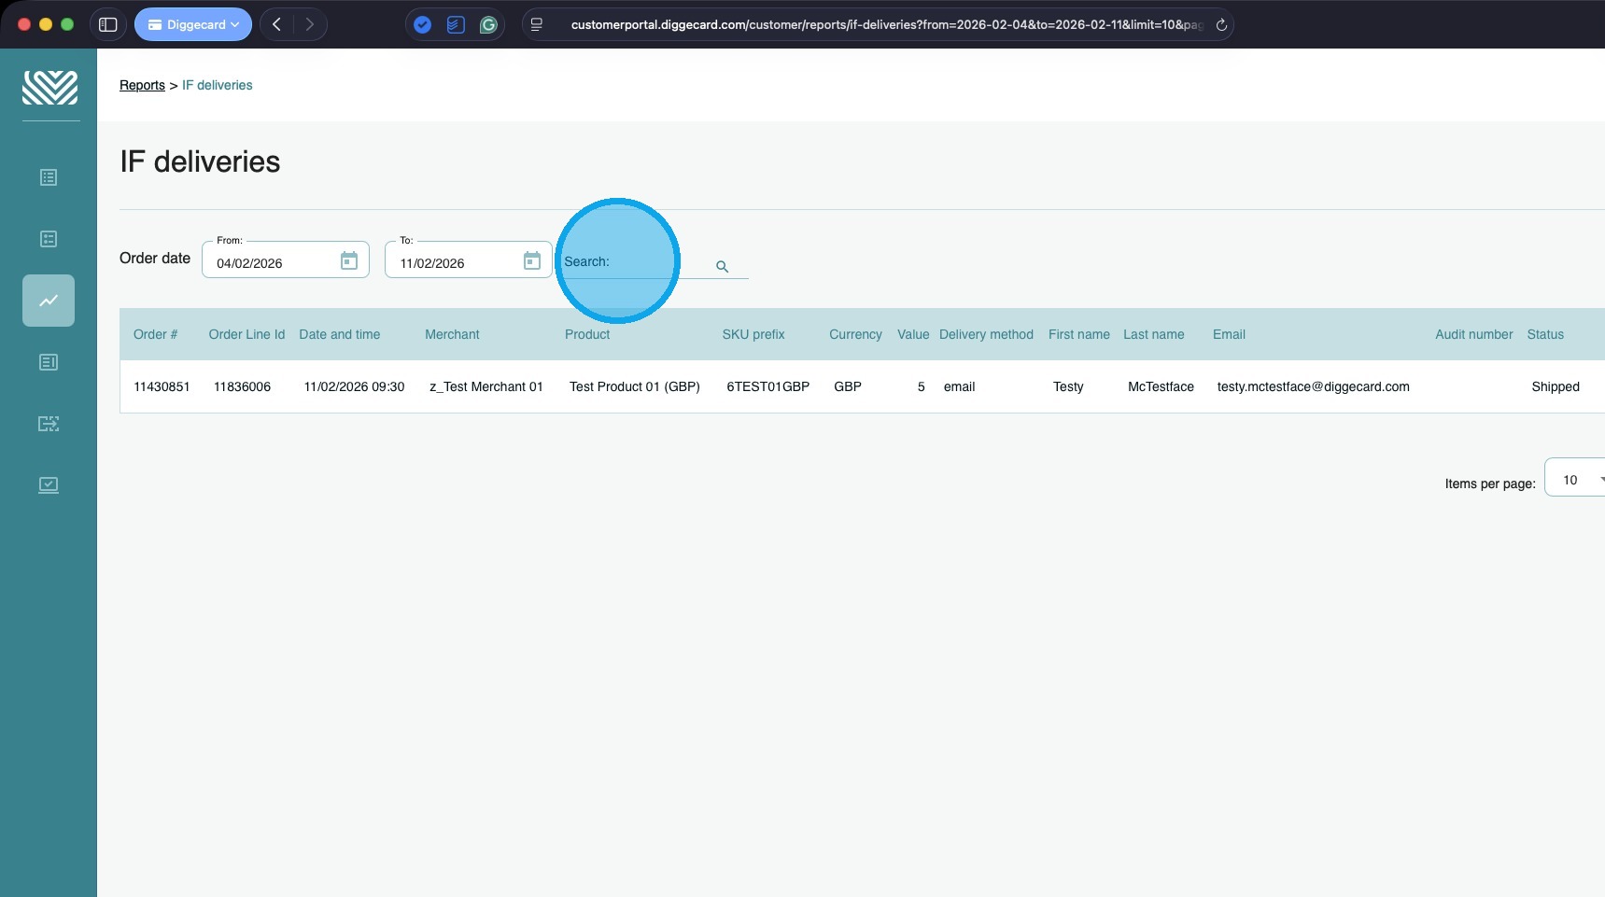Click the Items per page label
1605x897 pixels.
click(1490, 484)
